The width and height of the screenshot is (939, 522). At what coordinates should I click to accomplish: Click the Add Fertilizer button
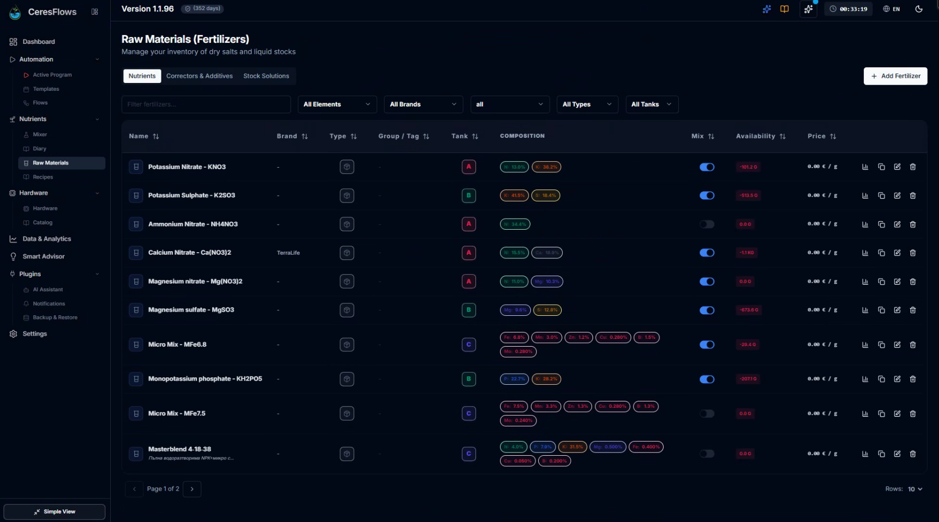[895, 76]
